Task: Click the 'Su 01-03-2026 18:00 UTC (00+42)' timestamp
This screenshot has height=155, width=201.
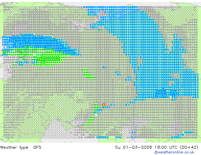Action: [x=157, y=147]
